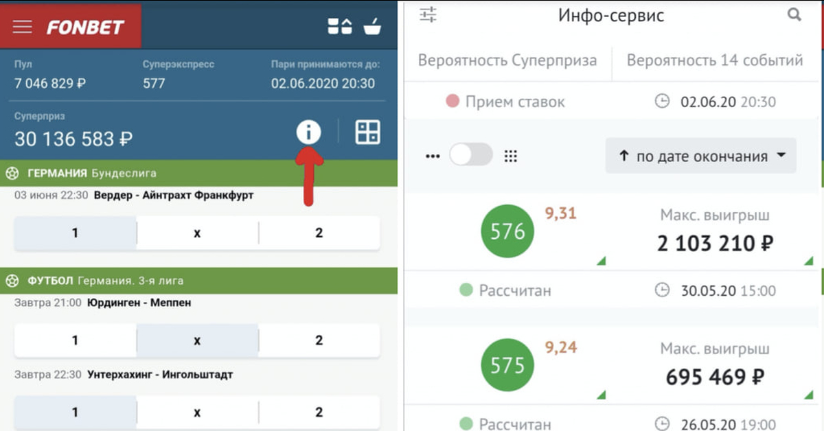Viewport: 824px width, 431px height.
Task: Open filter settings in Инфо-сервис
Action: [x=428, y=14]
